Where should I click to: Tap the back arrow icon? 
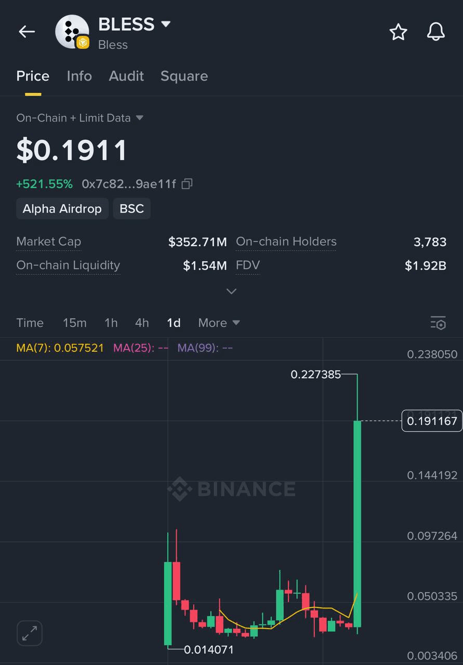coord(27,32)
